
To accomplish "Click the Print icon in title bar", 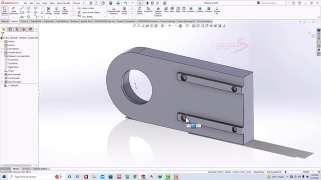I will pos(118,3).
